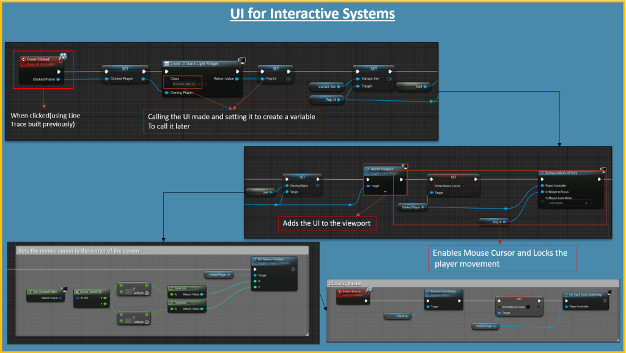Click the monitor icon on Create UI Stand Light Widget

coord(242,61)
